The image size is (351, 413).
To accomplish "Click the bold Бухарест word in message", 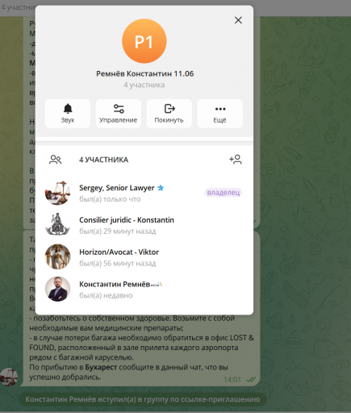I will (x=101, y=367).
